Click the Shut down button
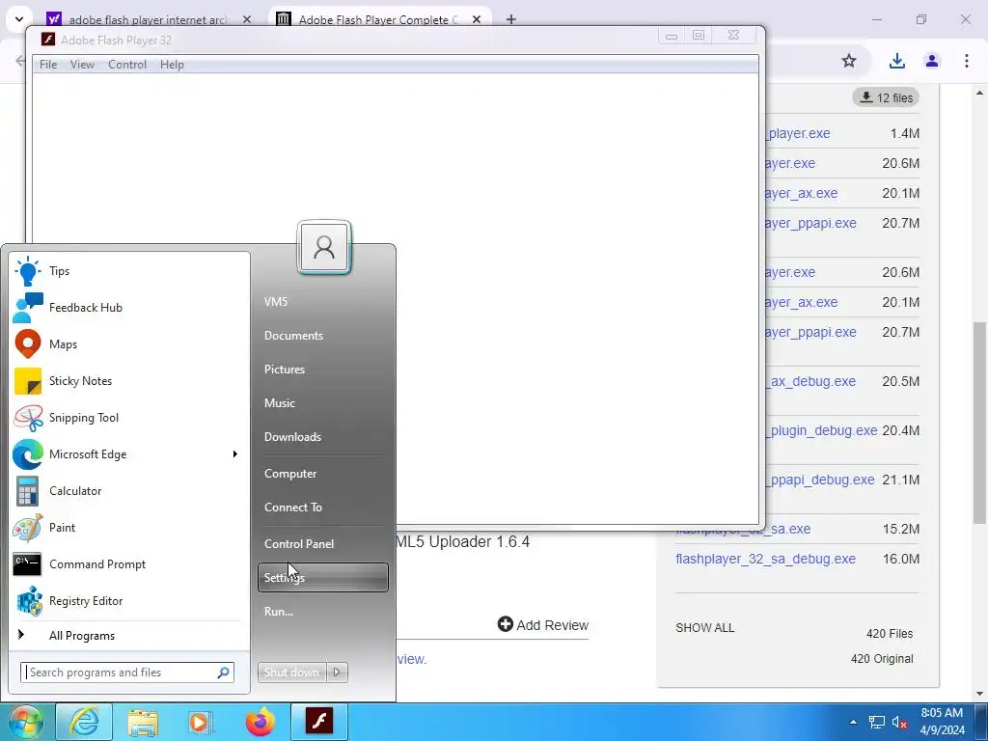Viewport: 988px width, 741px height. [x=291, y=672]
